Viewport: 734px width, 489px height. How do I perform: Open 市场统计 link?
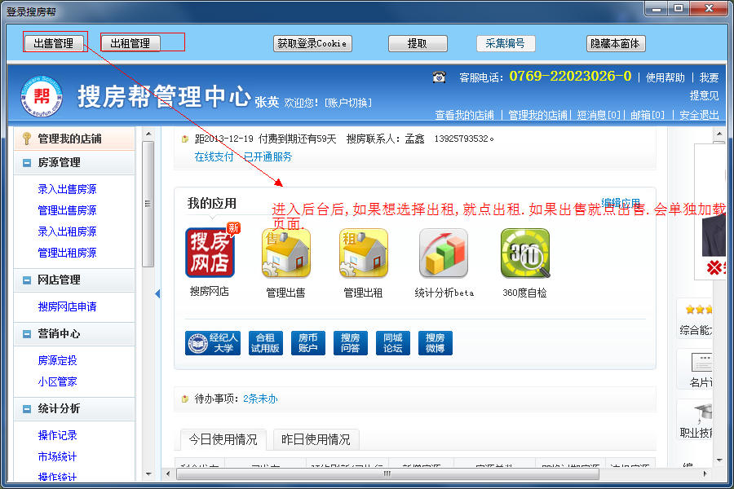pos(57,456)
